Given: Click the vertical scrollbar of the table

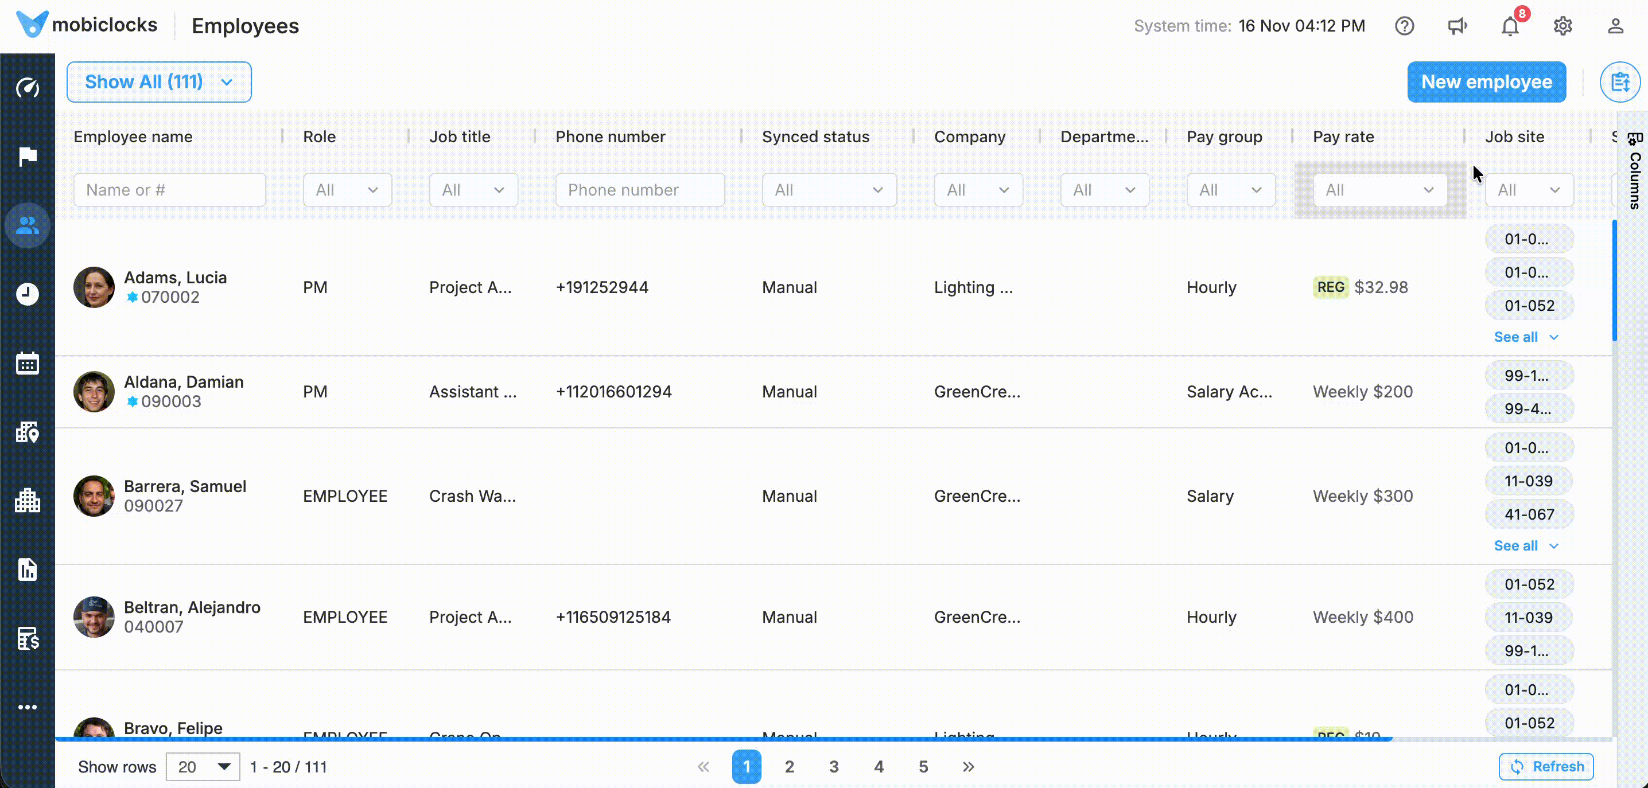Looking at the screenshot, I should coord(1614,282).
